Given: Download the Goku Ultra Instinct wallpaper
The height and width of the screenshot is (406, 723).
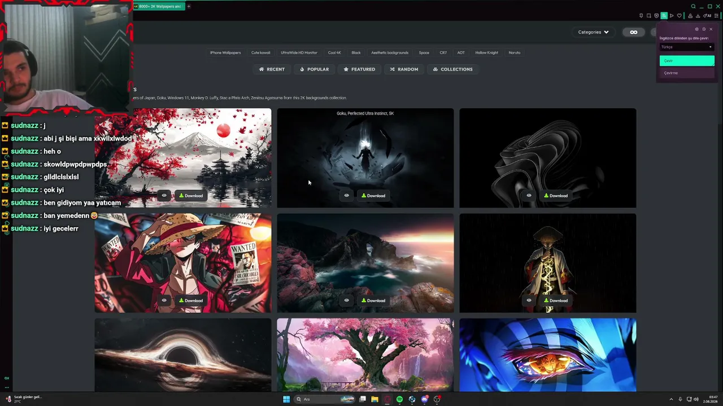Looking at the screenshot, I should [x=373, y=196].
